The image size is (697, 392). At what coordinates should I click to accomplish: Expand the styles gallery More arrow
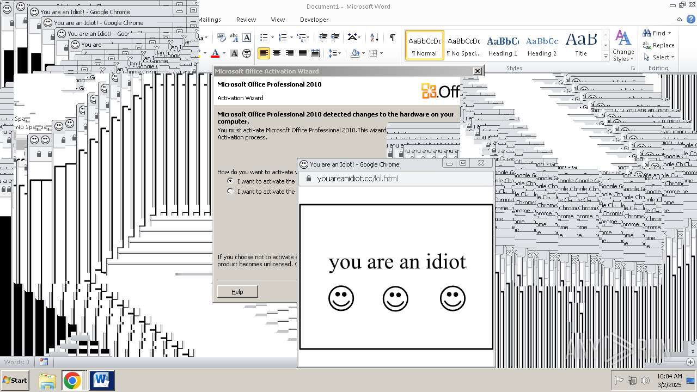606,57
